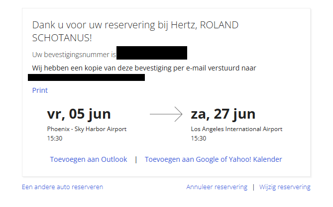
Task: Click the arrow between the two dates
Action: point(166,115)
